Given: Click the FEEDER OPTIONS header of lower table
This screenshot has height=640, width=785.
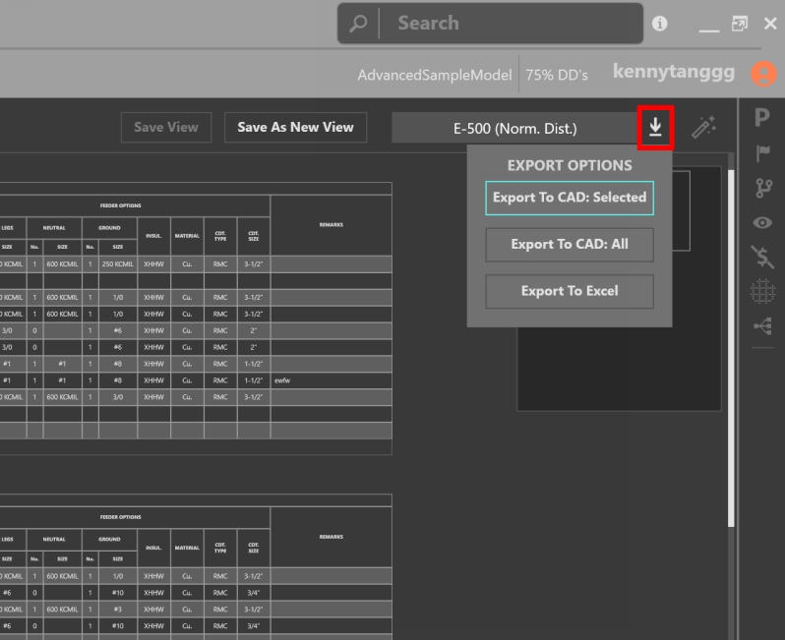Looking at the screenshot, I should pos(121,517).
